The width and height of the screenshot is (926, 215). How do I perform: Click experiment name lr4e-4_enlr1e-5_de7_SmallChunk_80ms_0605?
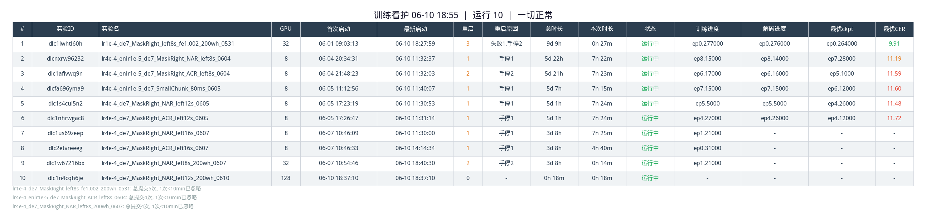(x=161, y=88)
